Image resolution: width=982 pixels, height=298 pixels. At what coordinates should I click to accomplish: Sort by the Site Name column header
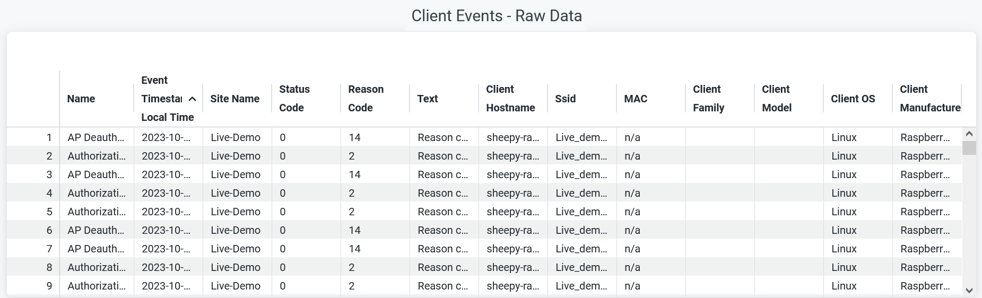(234, 99)
